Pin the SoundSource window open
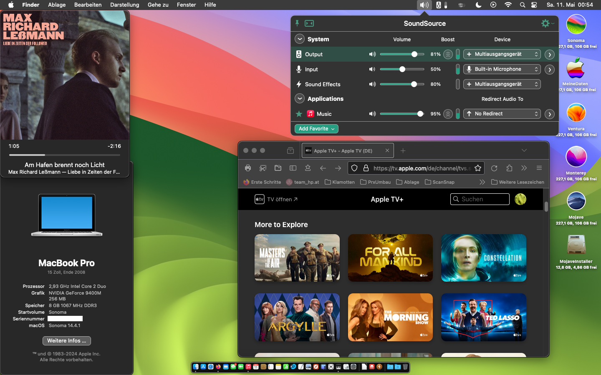Screen dimensions: 601x375 click(297, 23)
